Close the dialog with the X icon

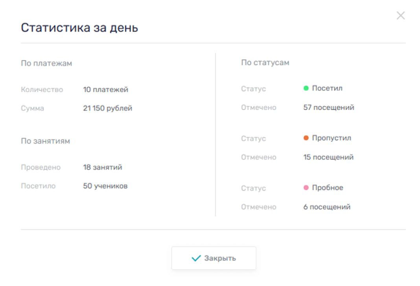pyautogui.click(x=400, y=16)
